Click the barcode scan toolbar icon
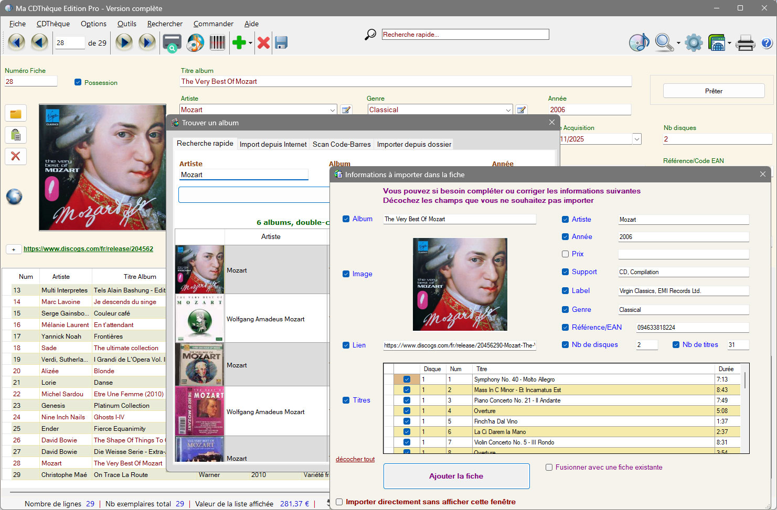This screenshot has width=777, height=510. pos(217,42)
